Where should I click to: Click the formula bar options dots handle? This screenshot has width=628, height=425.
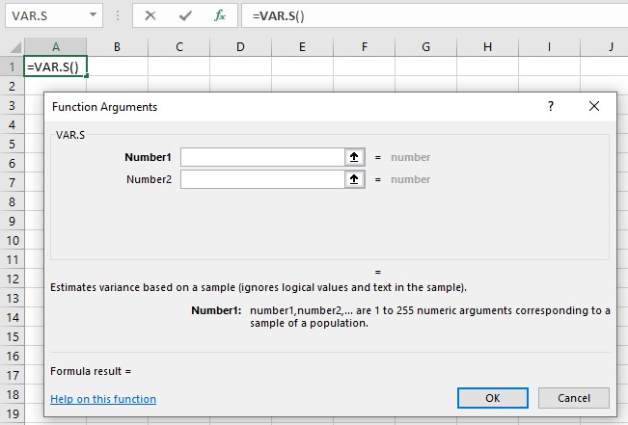[x=118, y=15]
